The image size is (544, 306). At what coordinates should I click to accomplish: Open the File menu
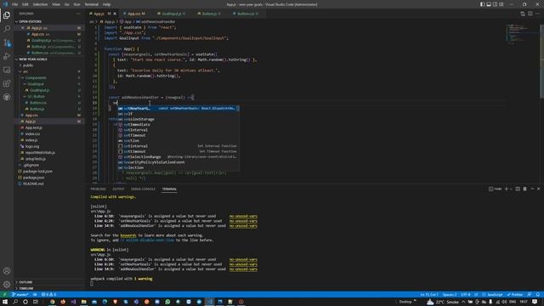(14, 4)
